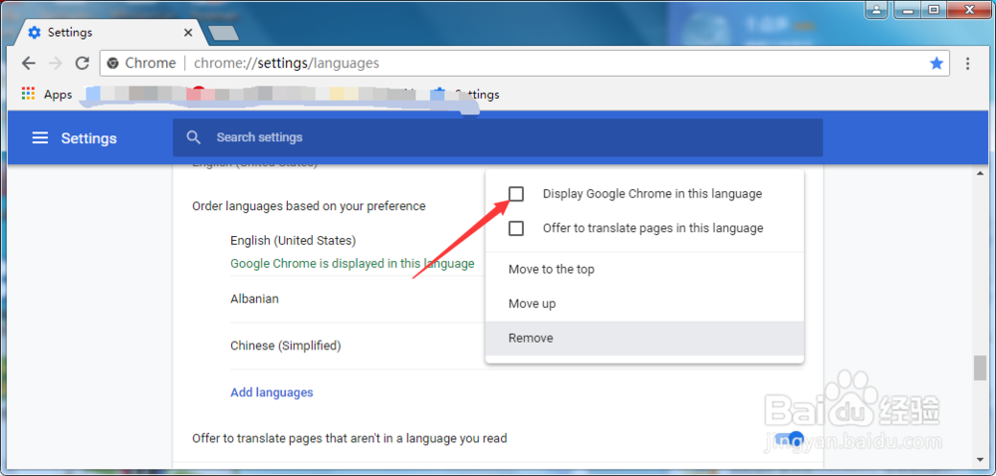Click the user profile icon in title bar
996x476 pixels.
point(877,9)
